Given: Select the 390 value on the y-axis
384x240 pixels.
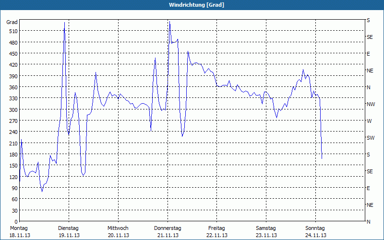Looking at the screenshot, I should pos(13,76).
